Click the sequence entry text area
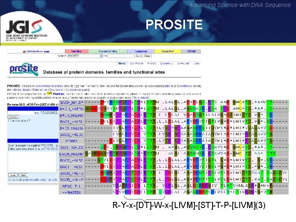 click(x=32, y=162)
